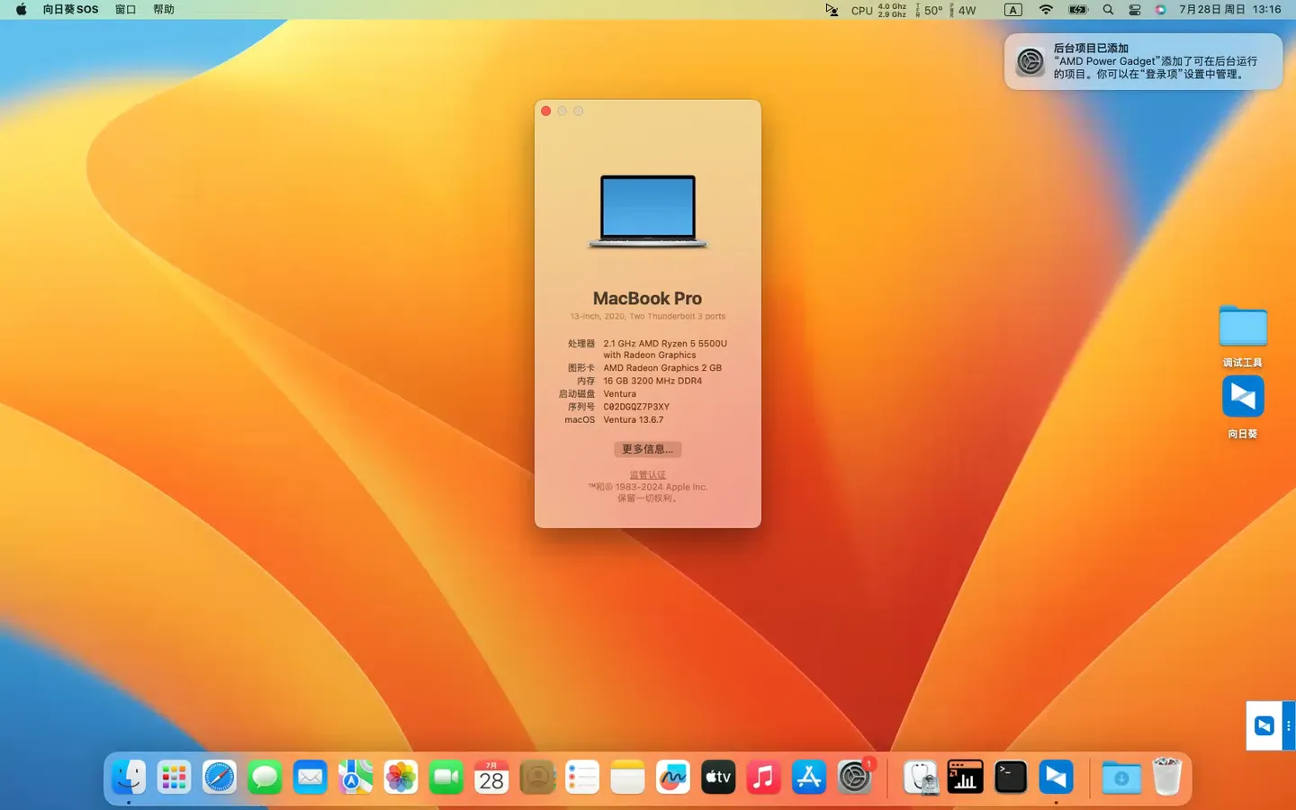Open AMD Power Gadget chart icon in Dock
This screenshot has width=1296, height=810.
pyautogui.click(x=965, y=777)
